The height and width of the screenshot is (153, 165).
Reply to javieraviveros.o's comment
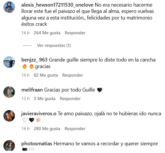click(x=75, y=129)
